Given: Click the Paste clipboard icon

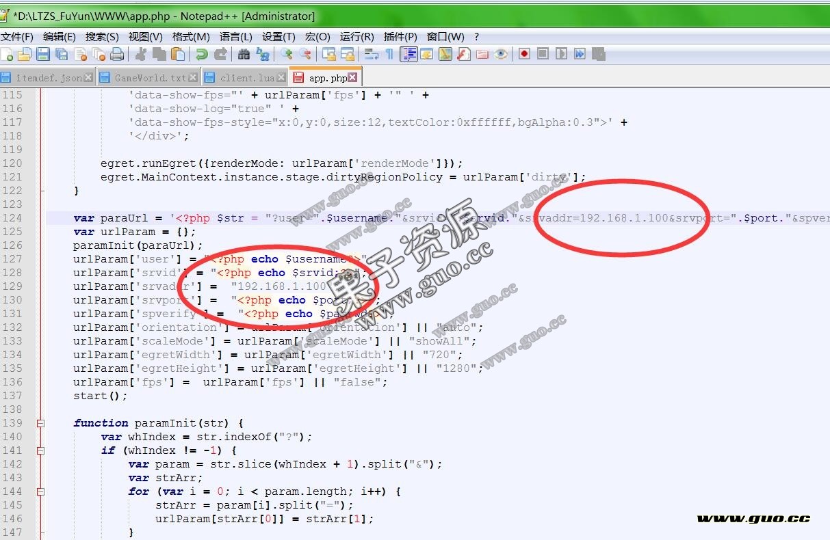Looking at the screenshot, I should coord(178,54).
